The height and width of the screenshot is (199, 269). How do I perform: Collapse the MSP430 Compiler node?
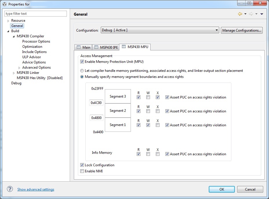[14, 36]
